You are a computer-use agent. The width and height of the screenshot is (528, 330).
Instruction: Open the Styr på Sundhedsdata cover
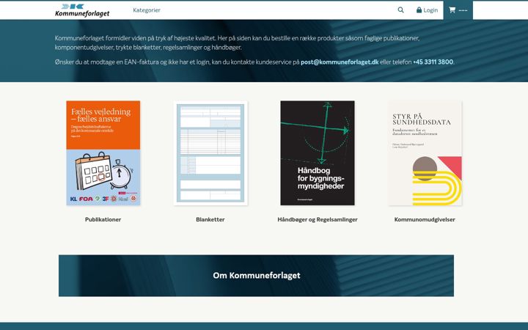425,153
